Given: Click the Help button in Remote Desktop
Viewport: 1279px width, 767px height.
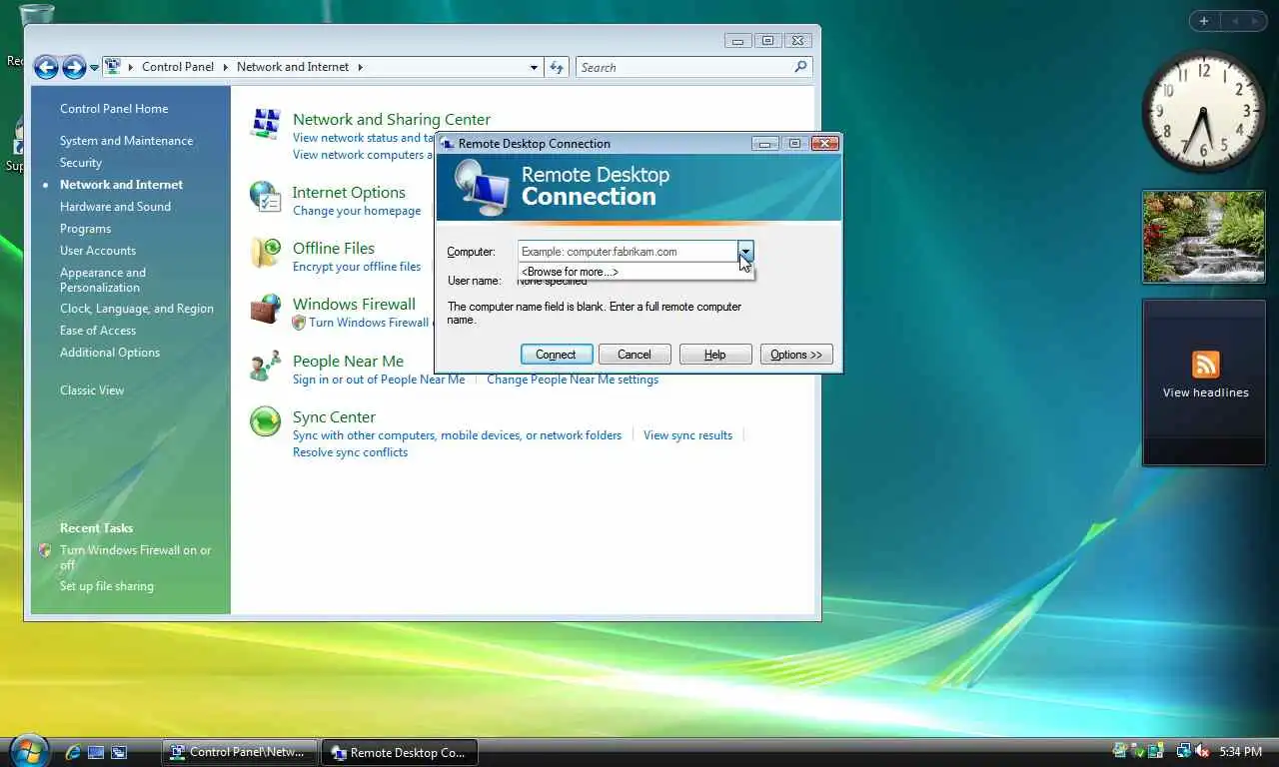Looking at the screenshot, I should coord(715,355).
